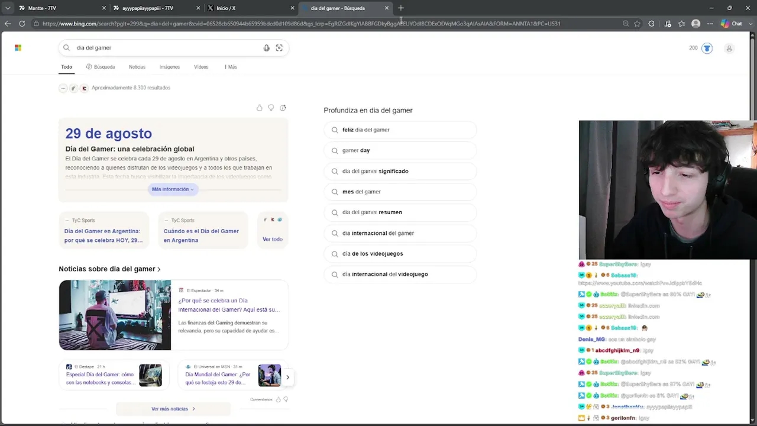
Task: Open visual search camera icon
Action: tap(279, 48)
